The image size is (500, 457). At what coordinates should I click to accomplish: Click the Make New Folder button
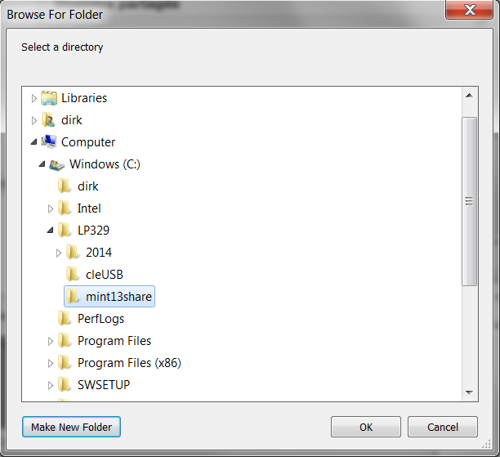(x=71, y=427)
